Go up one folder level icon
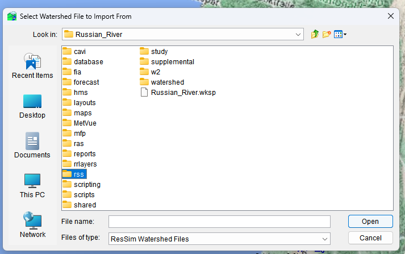This screenshot has height=254, width=405. (315, 34)
